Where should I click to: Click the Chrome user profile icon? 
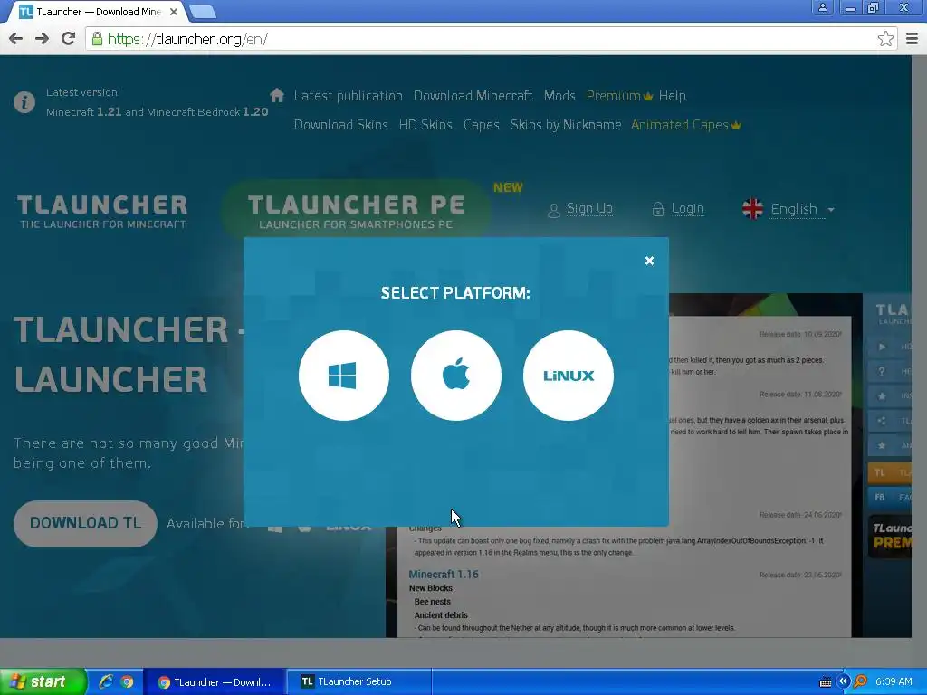822,7
